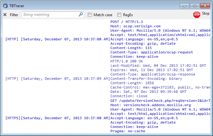Click the Host: ocsp.verisign.com line
This screenshot has height=136, width=213.
click(135, 26)
